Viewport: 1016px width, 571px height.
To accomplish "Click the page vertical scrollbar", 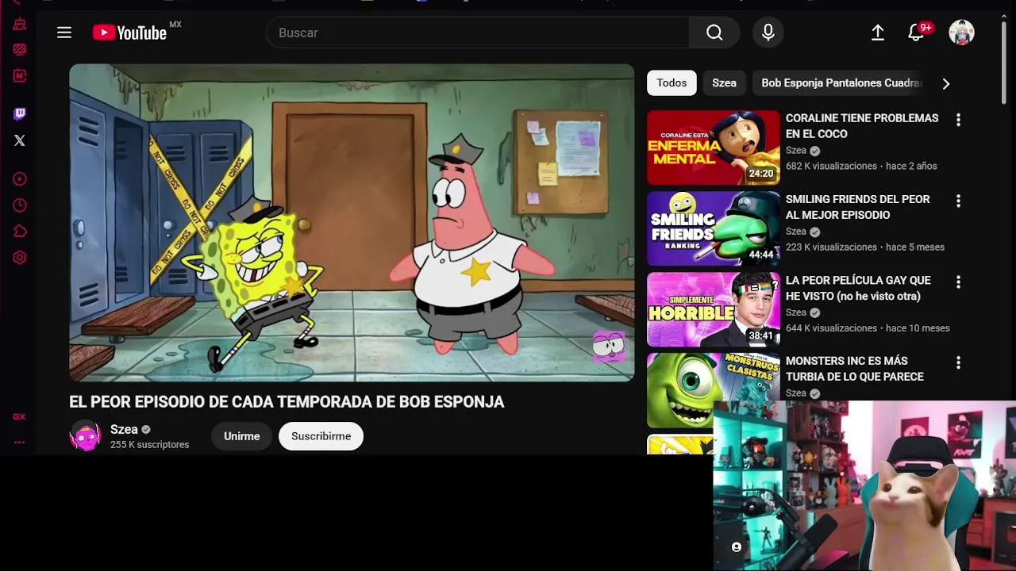I will tap(1004, 63).
